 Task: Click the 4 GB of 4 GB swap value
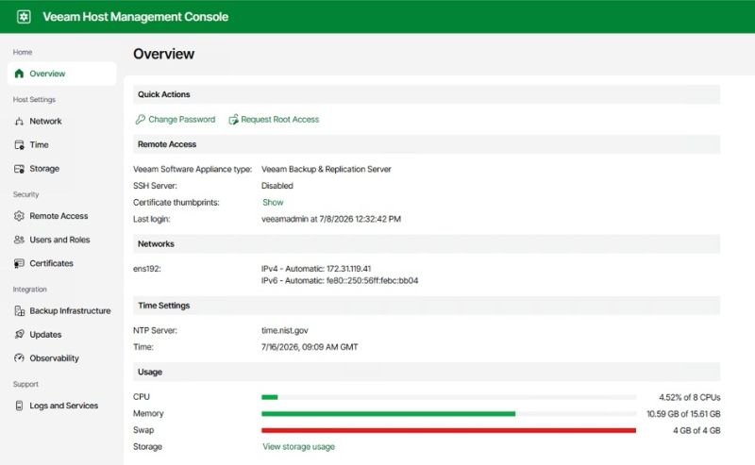coord(696,431)
